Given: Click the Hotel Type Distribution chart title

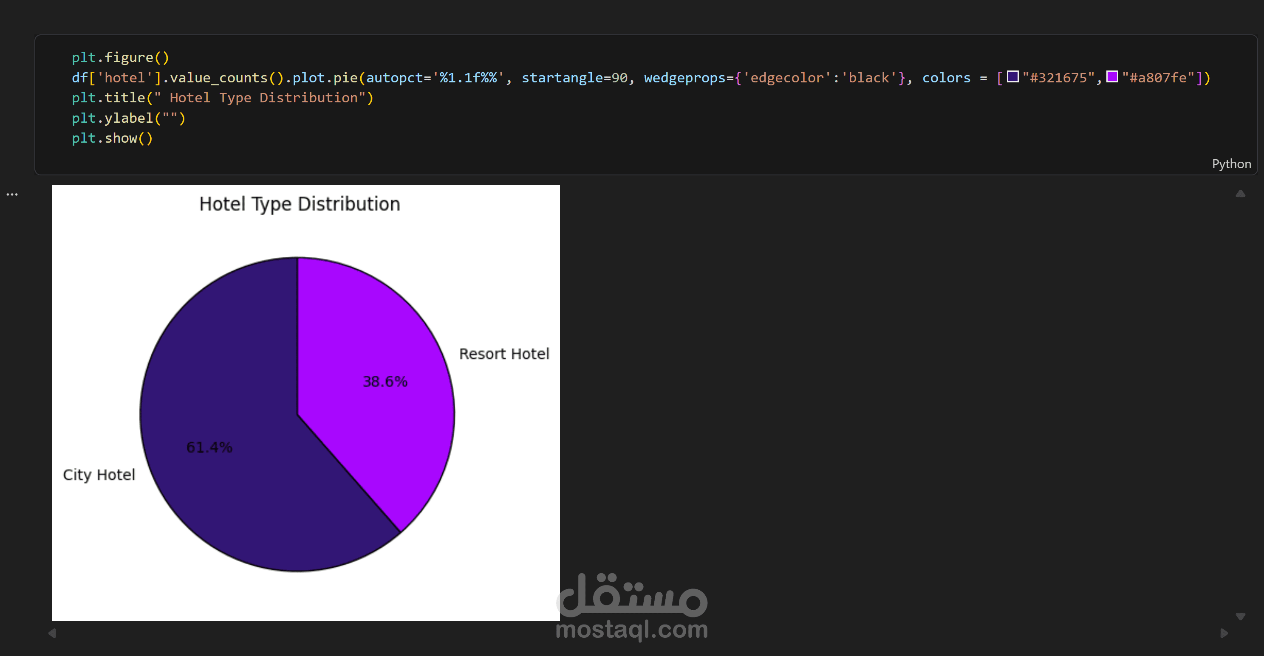Looking at the screenshot, I should (x=300, y=204).
